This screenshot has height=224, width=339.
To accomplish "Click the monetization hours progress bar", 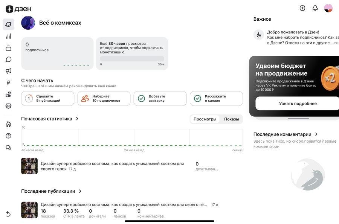I will pyautogui.click(x=132, y=59).
